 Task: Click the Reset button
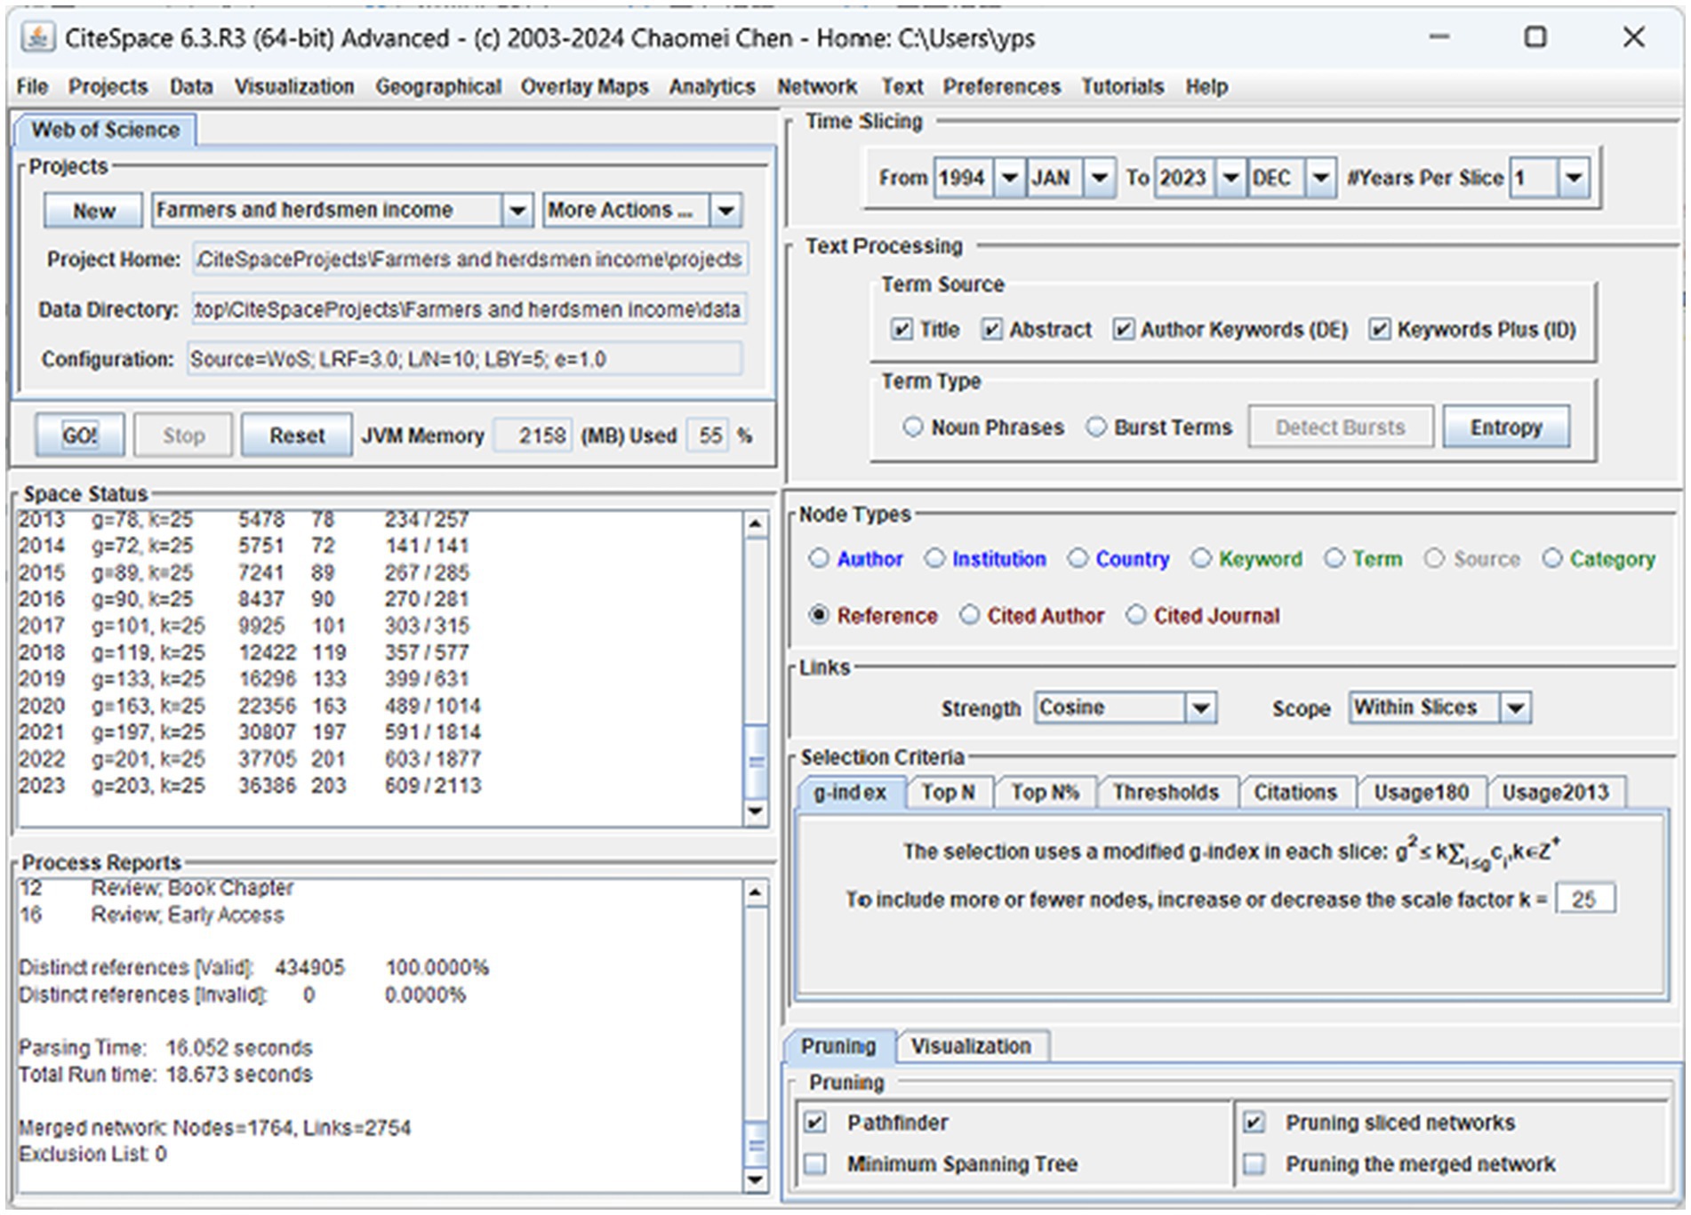297,436
